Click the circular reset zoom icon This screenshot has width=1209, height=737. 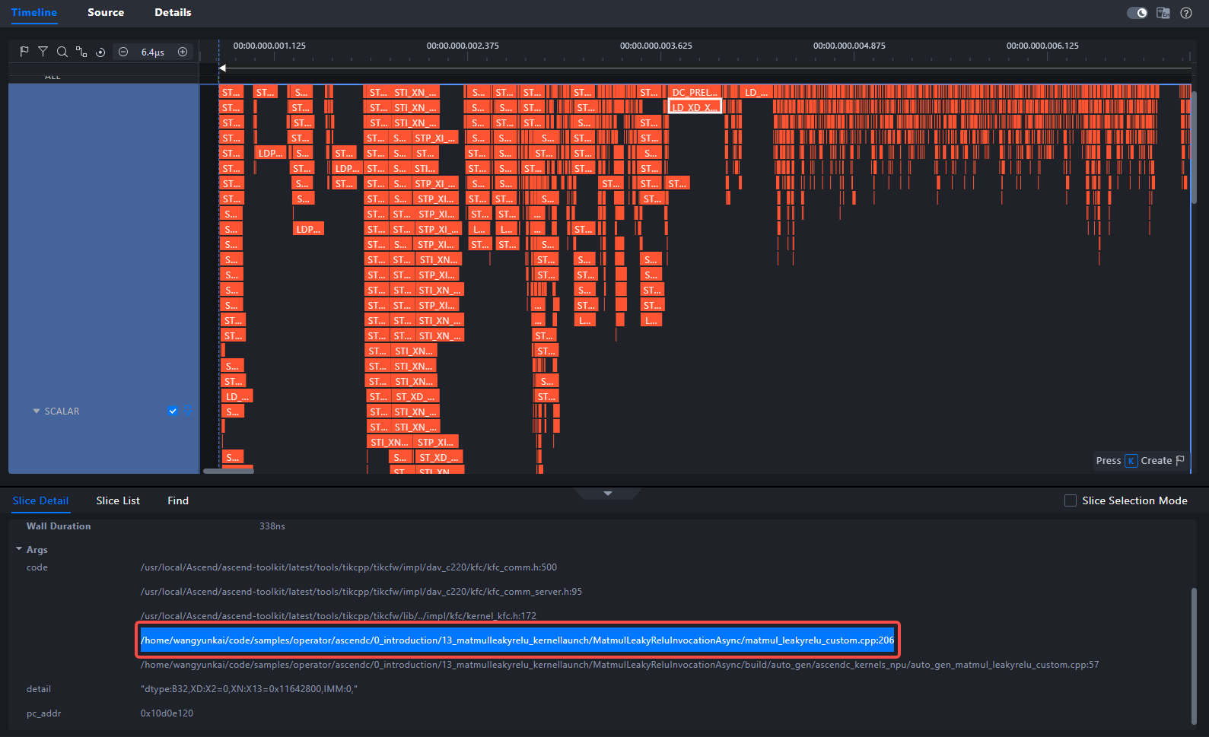point(100,52)
